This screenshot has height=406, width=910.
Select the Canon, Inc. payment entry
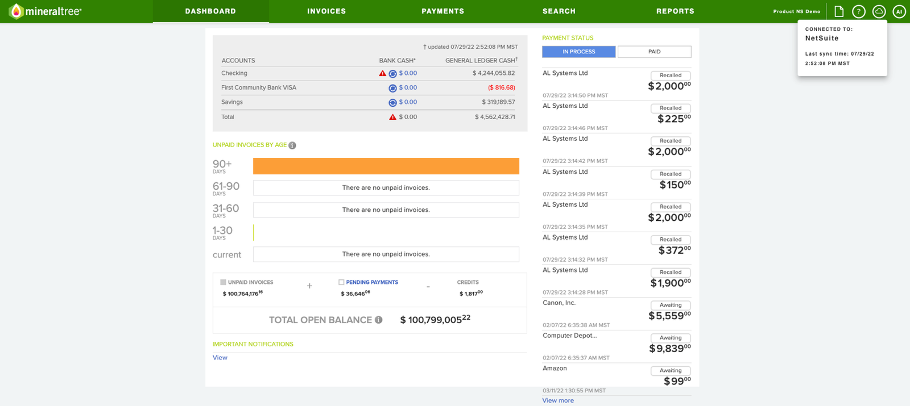pyautogui.click(x=617, y=314)
